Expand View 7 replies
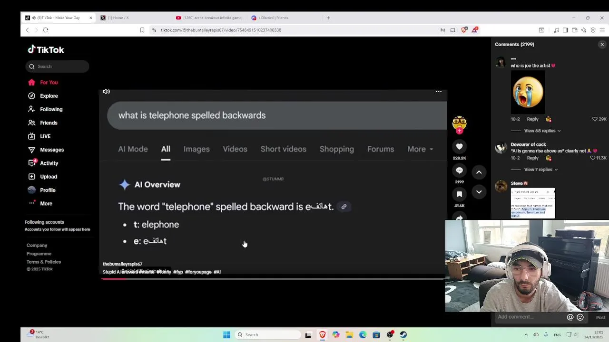The height and width of the screenshot is (342, 609). (541, 170)
